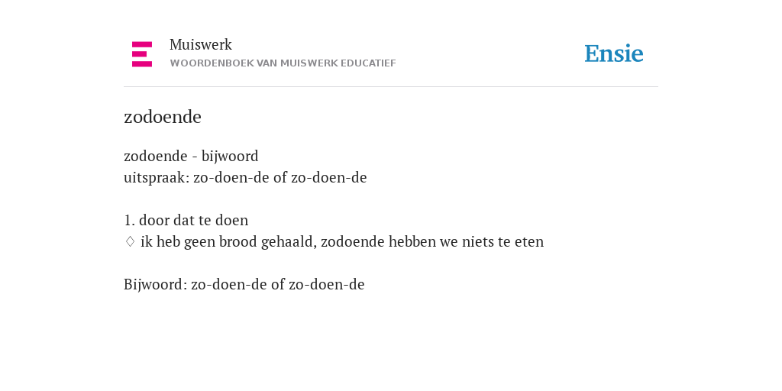
Task: Click the 'Bijwoord: zo-doen-de' bottom line
Action: [244, 284]
